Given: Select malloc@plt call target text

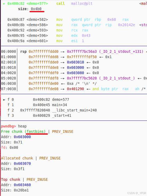Looking at the screenshot, I should tap(82, 3).
